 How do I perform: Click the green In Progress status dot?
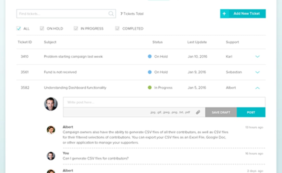coord(150,88)
